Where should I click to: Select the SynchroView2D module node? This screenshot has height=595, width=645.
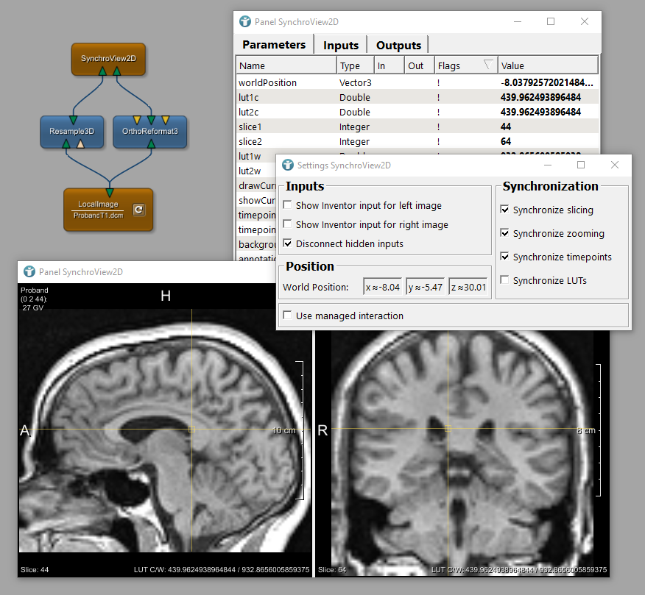click(108, 58)
